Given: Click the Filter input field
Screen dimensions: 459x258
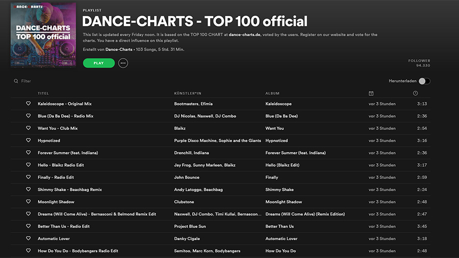Looking at the screenshot, I should point(26,81).
